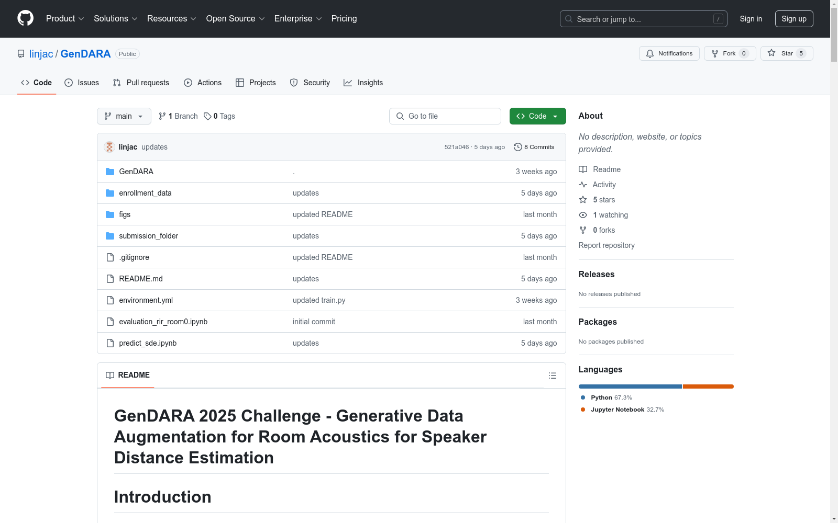The image size is (838, 523).
Task: Click the star icon beside 5 stars
Action: point(583,200)
